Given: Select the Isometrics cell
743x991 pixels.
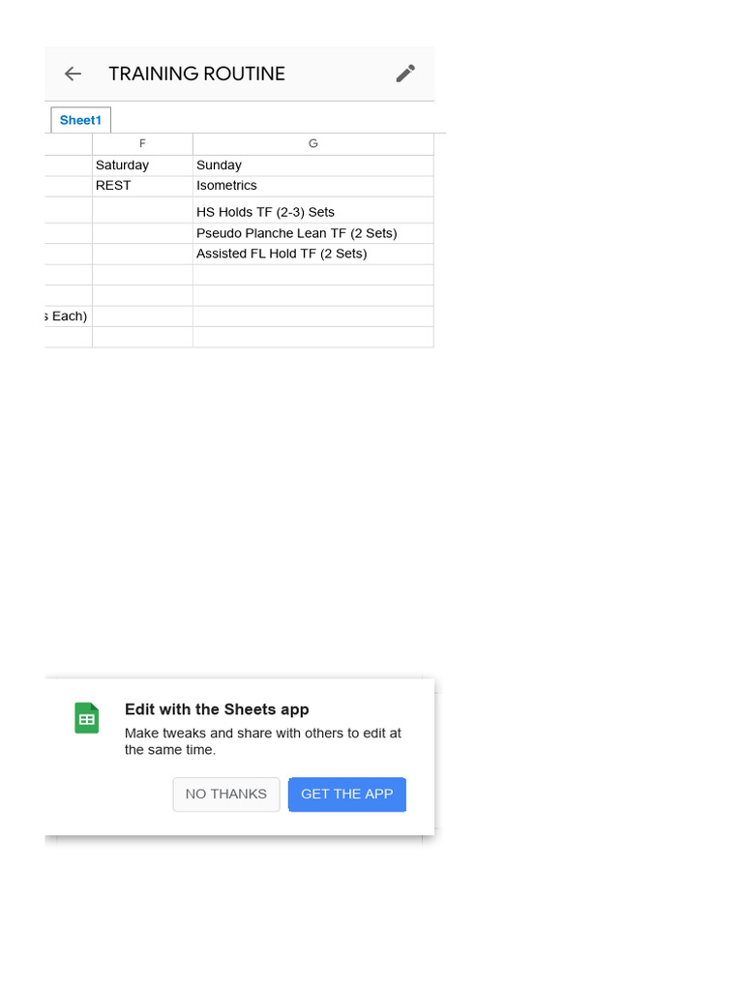Looking at the screenshot, I should click(x=312, y=186).
